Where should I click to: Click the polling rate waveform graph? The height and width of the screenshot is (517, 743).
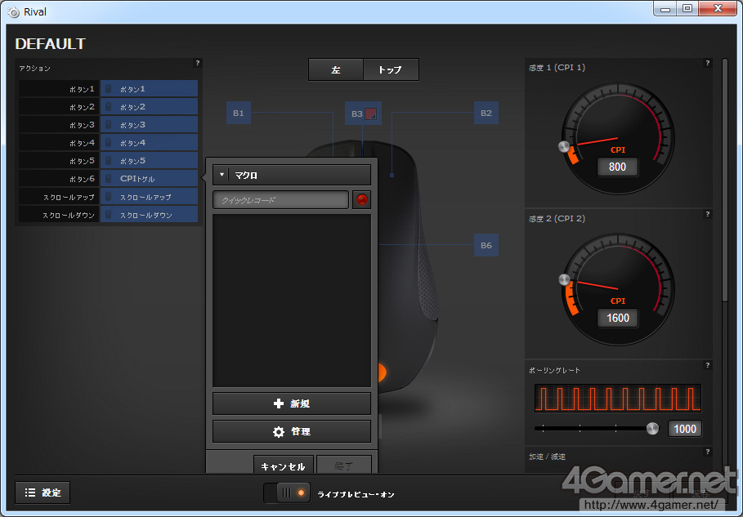click(618, 399)
